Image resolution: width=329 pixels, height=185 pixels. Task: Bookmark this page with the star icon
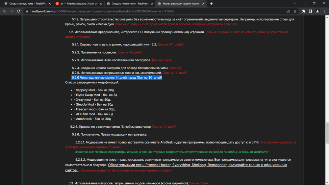pos(295,11)
